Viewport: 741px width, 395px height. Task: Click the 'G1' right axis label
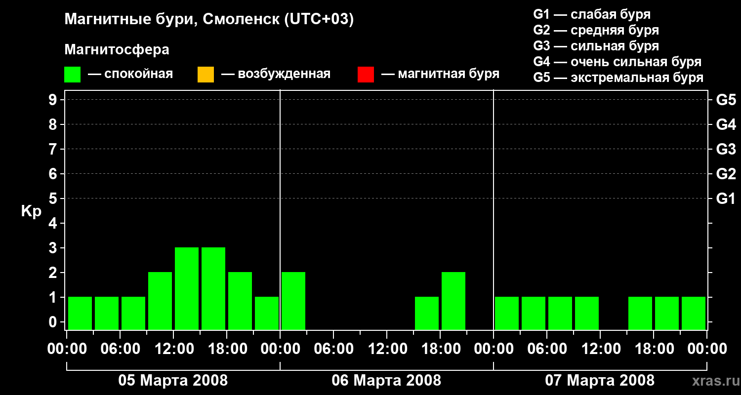pyautogui.click(x=726, y=198)
